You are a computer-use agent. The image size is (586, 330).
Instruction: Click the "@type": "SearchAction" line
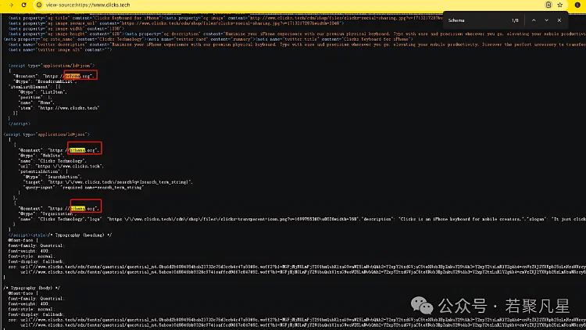tap(52, 177)
